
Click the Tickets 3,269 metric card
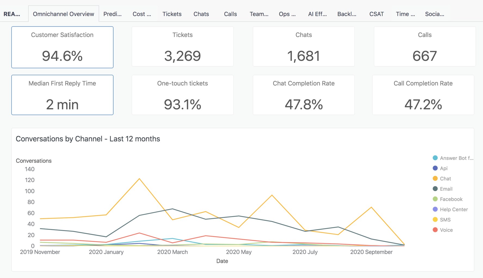183,47
